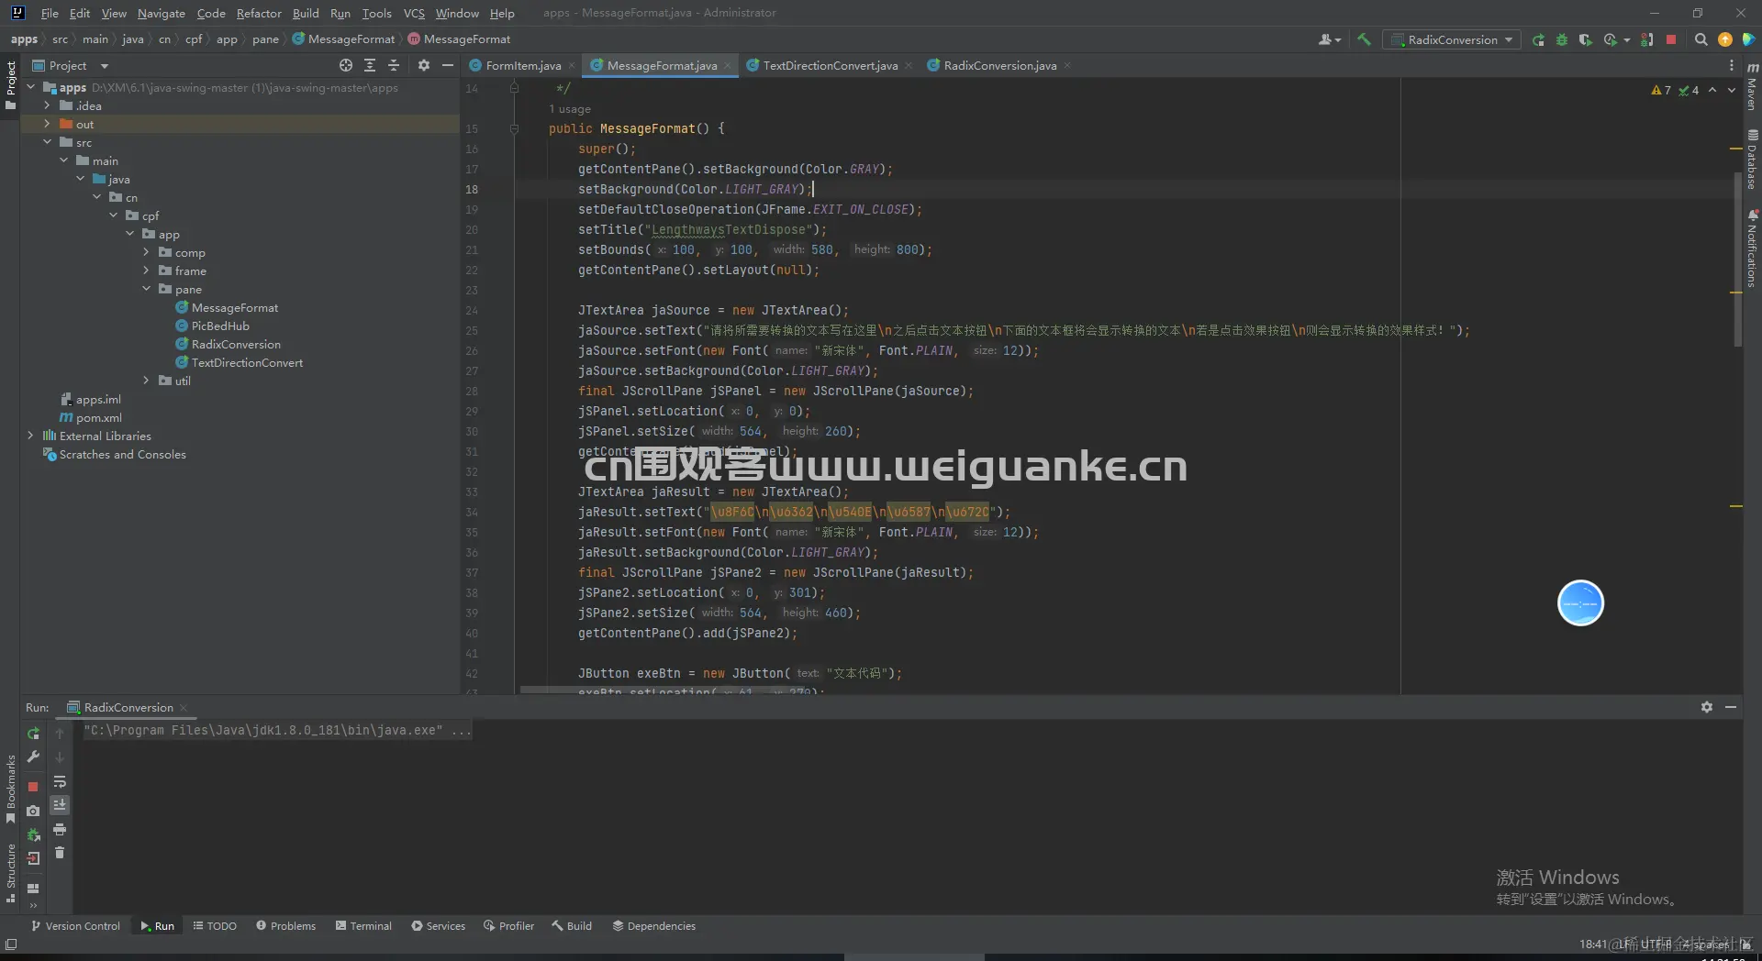Open the RadixConversion run configuration dropdown
1762x961 pixels.
coord(1452,39)
